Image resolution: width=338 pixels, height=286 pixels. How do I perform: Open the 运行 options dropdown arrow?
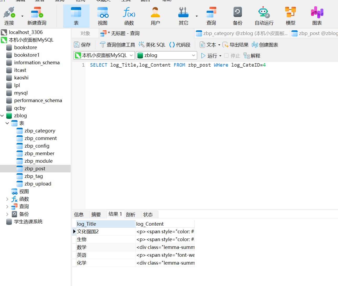[220, 56]
